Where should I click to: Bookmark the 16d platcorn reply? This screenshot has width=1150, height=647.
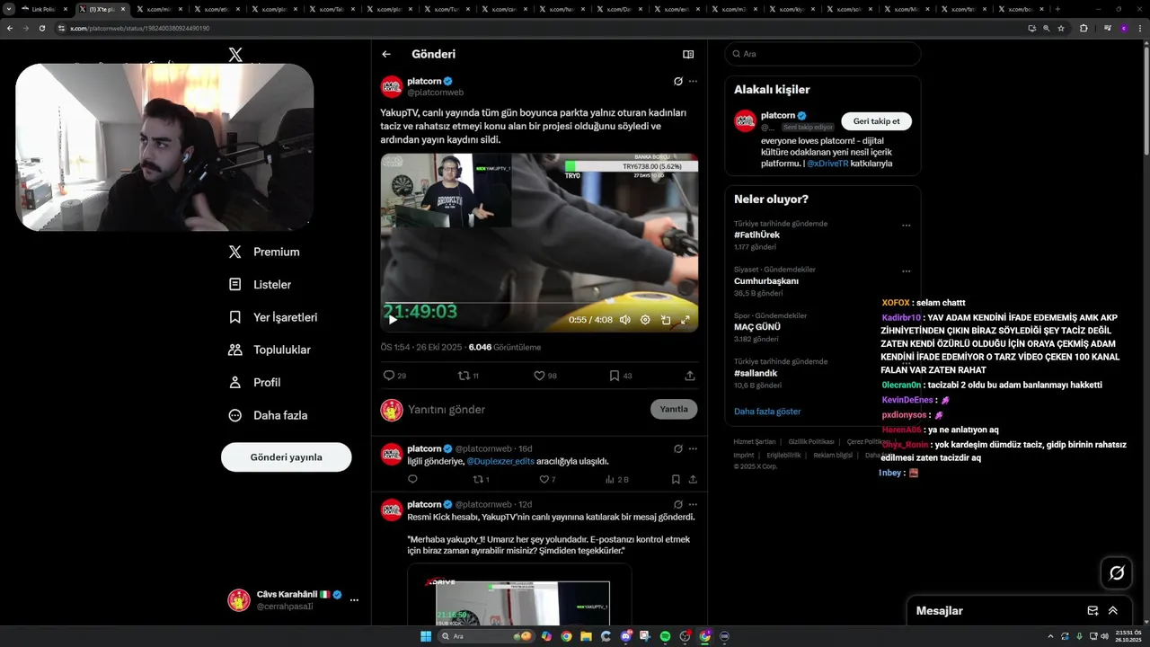[676, 480]
